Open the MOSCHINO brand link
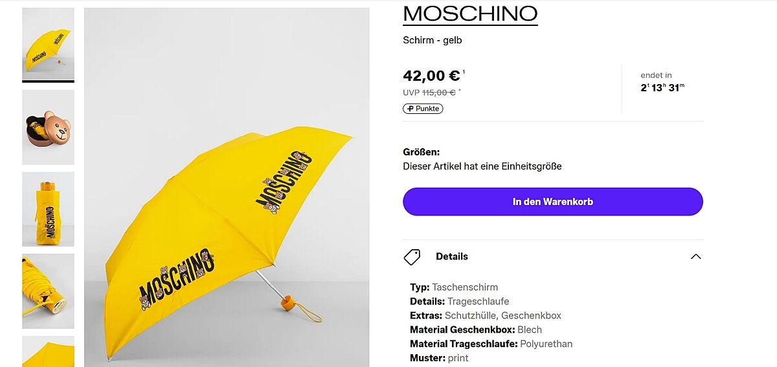The width and height of the screenshot is (777, 367). 470,14
